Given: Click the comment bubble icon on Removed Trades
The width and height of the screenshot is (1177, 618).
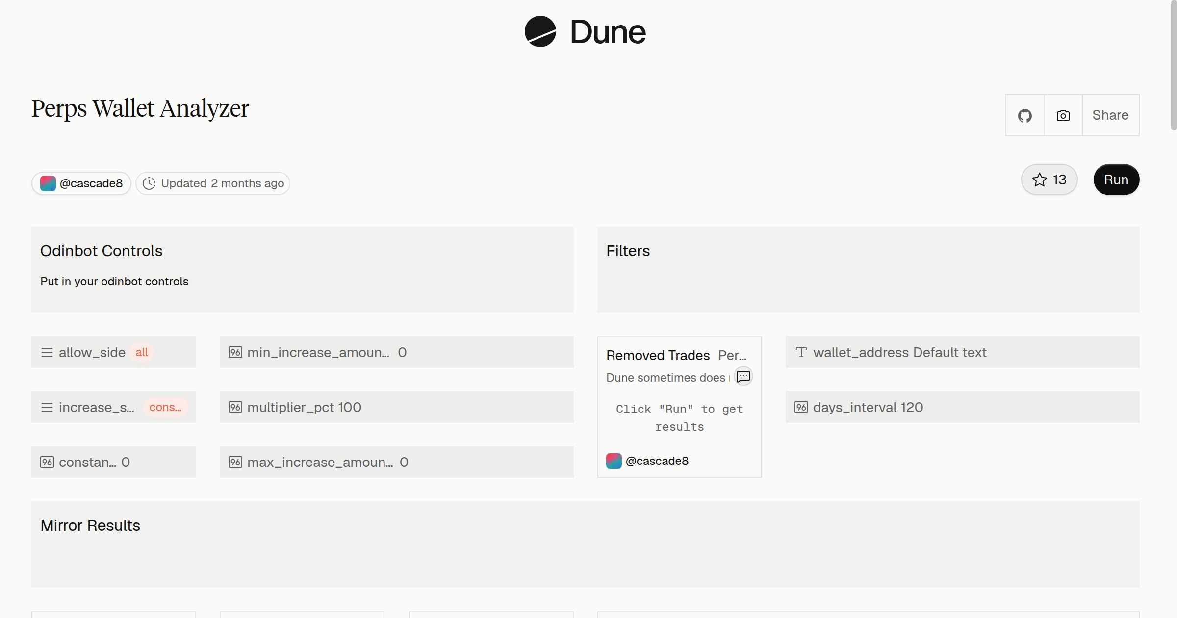Looking at the screenshot, I should pos(743,376).
